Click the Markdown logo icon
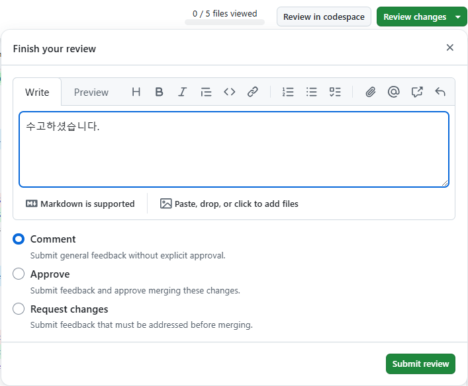This screenshot has height=386, width=468. pyautogui.click(x=32, y=204)
